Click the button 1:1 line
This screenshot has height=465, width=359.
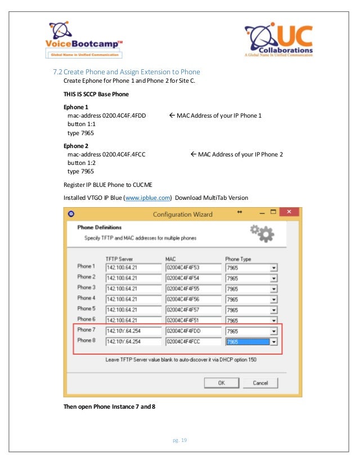click(82, 124)
